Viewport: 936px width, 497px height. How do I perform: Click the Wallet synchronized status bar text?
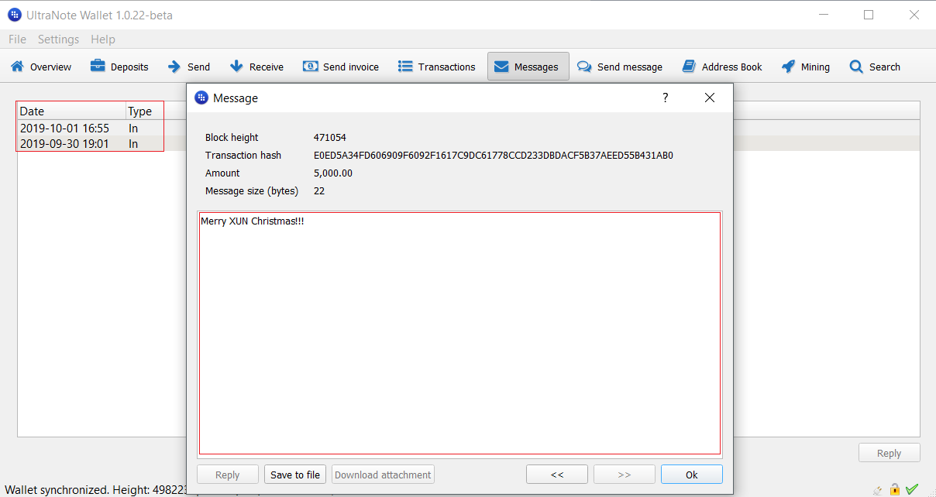pos(96,489)
